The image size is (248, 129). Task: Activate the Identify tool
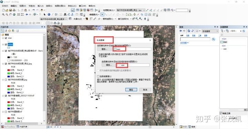[49, 14]
